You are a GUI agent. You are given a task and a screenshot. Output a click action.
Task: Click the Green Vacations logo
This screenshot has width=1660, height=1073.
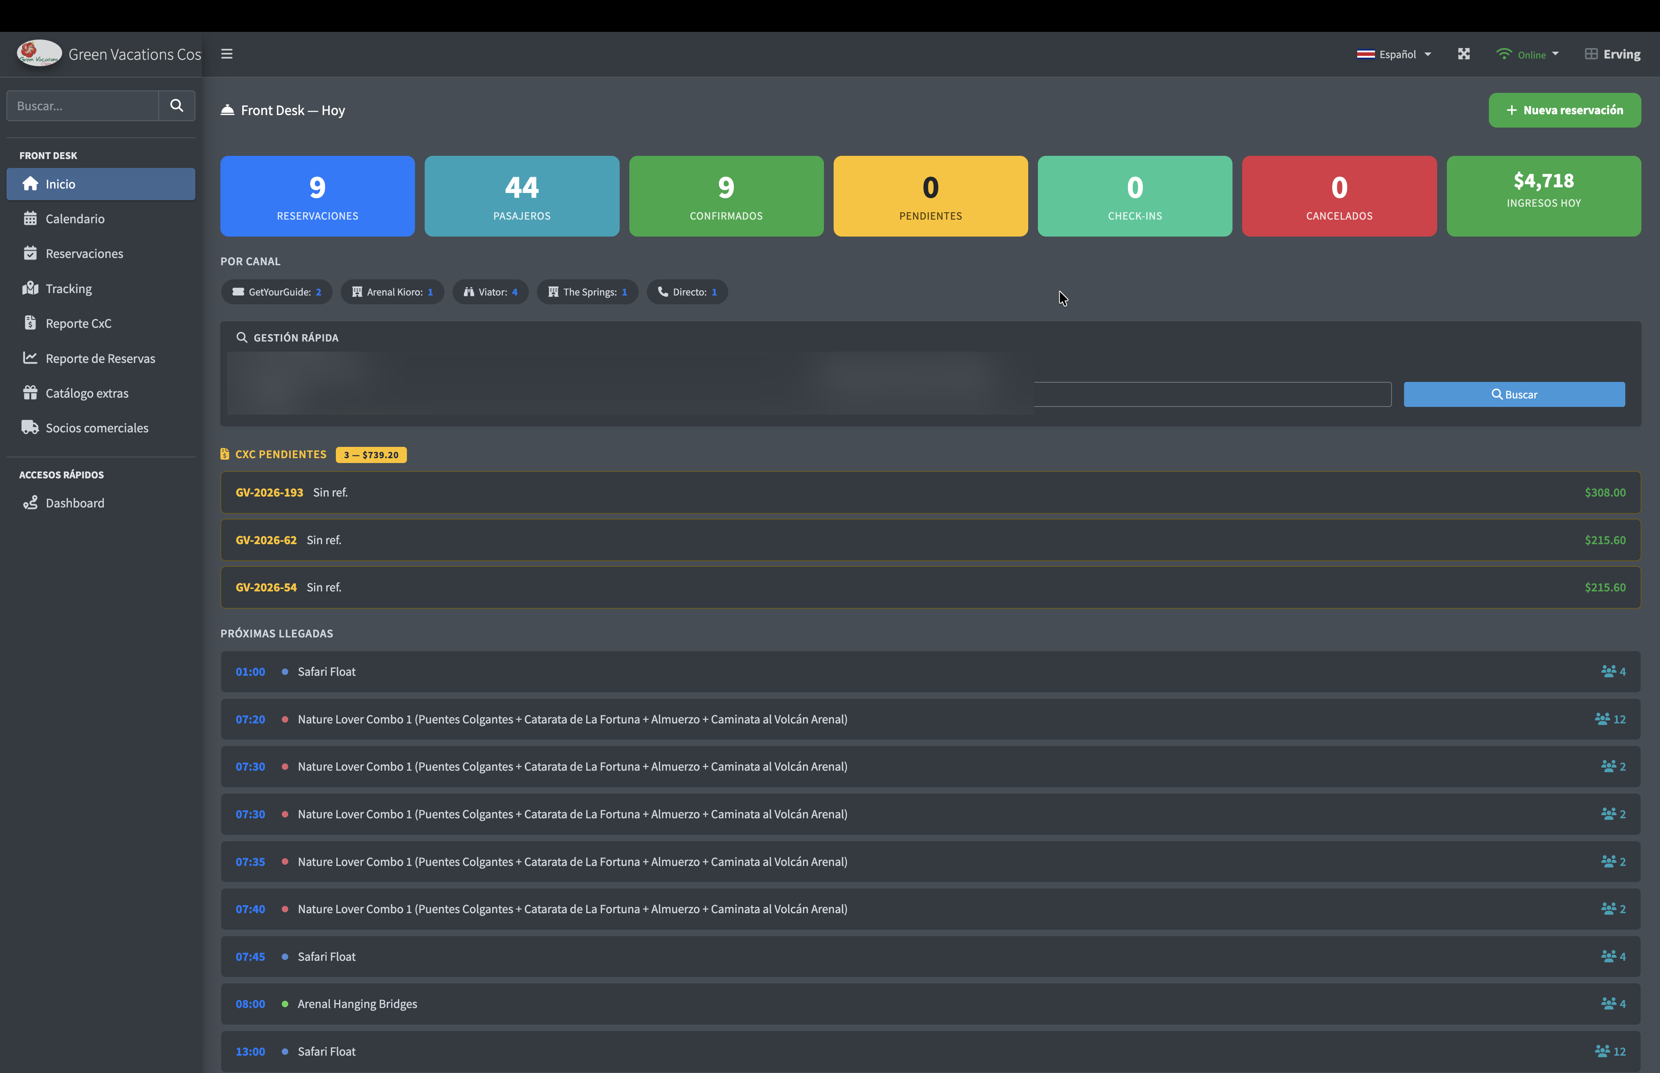pyautogui.click(x=39, y=54)
